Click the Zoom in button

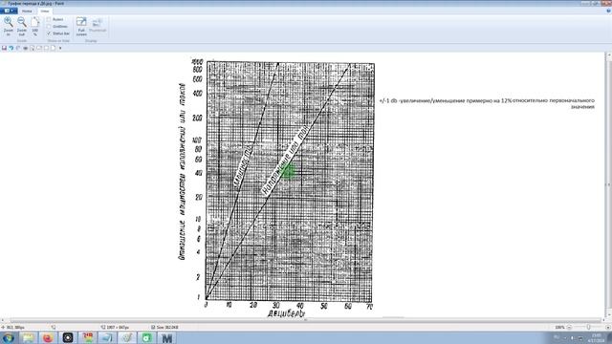(x=9, y=27)
